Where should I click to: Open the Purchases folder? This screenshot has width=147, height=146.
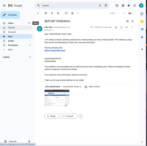[16, 45]
